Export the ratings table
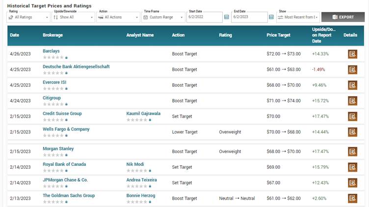Viewport: 369px width, 207px height. [343, 17]
